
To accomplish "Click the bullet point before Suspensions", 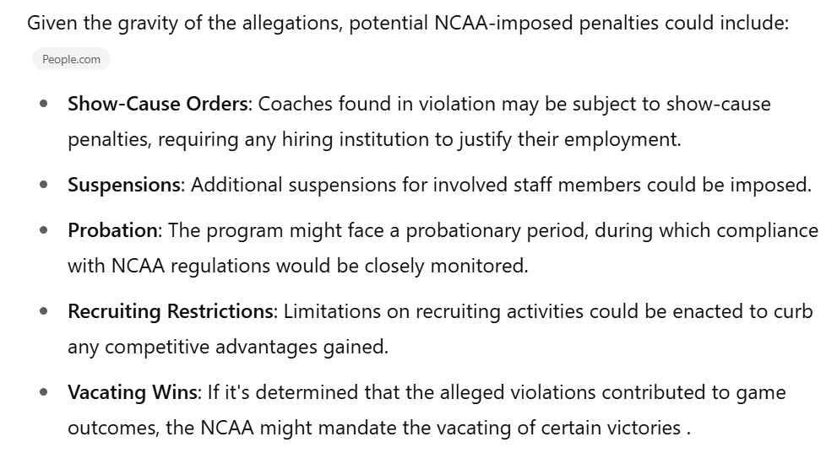I will coord(44,185).
